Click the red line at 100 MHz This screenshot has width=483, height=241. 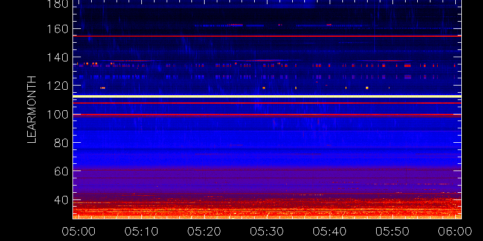pyautogui.click(x=267, y=114)
